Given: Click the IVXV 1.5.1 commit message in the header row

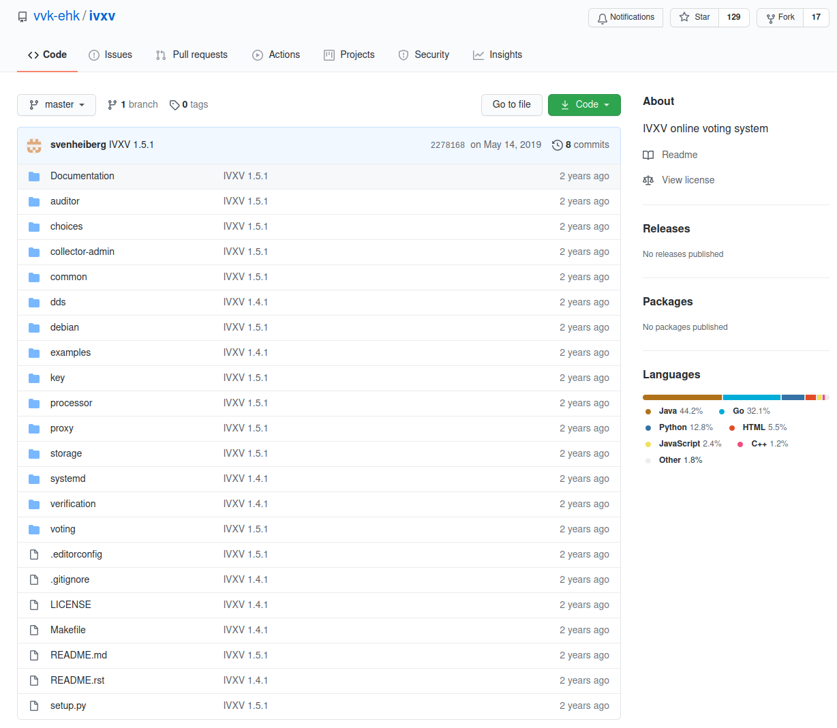Looking at the screenshot, I should coord(132,145).
